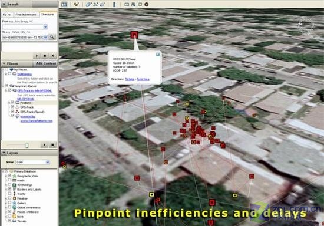Click the star icon of Geographic Web layer

tap(15, 176)
